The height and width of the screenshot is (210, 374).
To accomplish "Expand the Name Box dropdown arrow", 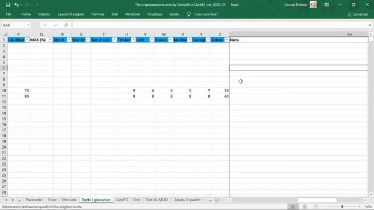I will (x=28, y=25).
